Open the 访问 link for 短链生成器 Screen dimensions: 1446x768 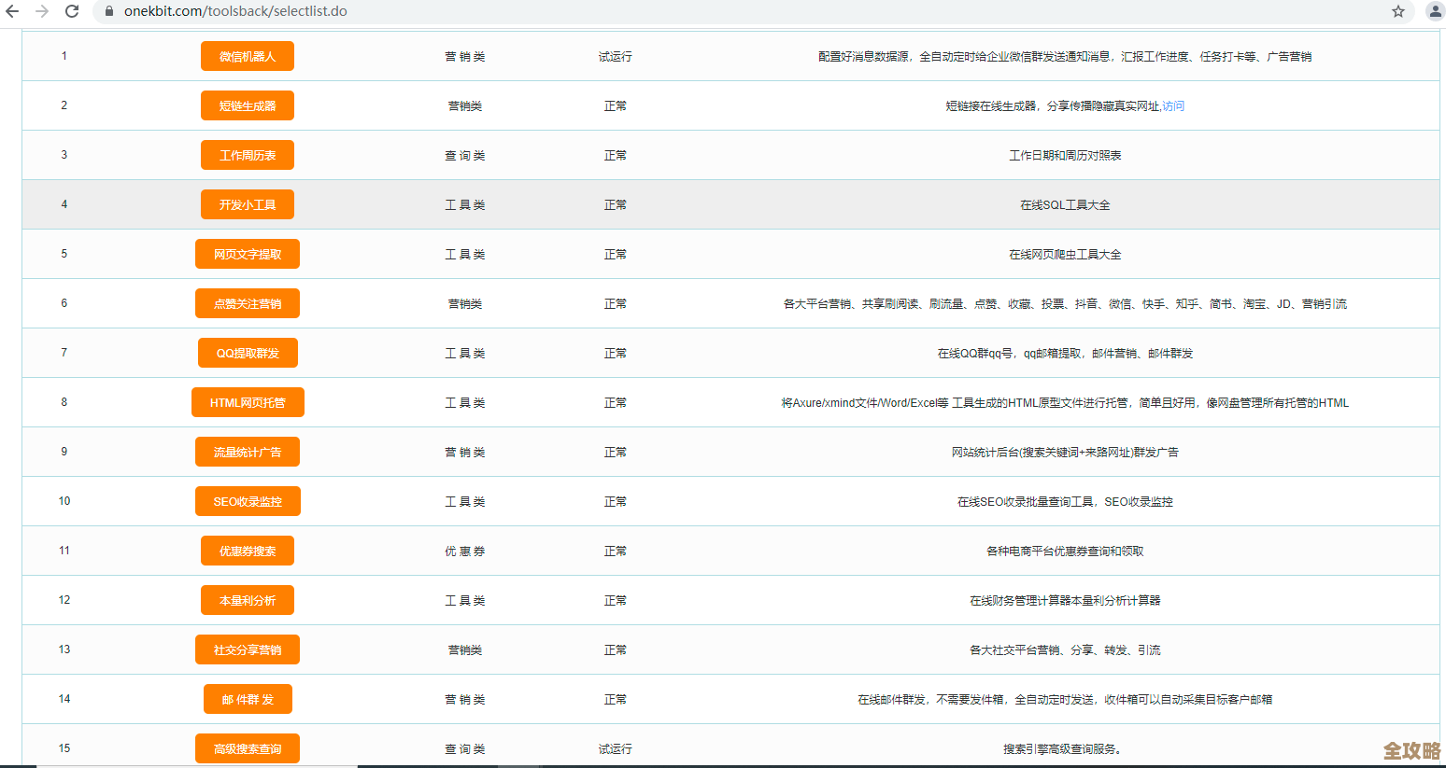pos(1174,105)
